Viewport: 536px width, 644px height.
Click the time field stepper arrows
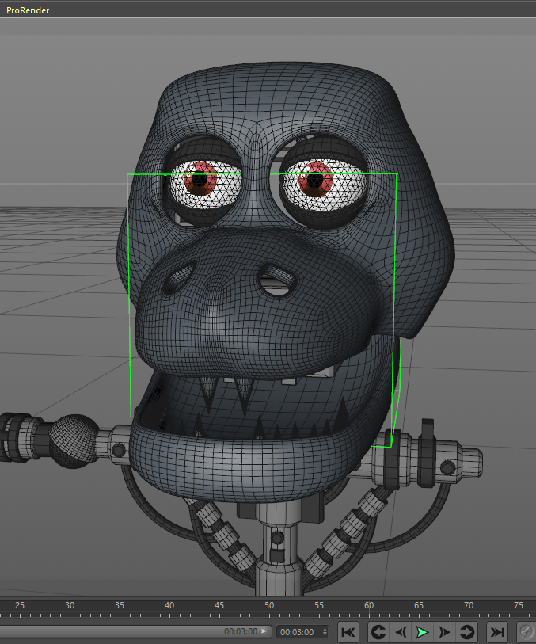pyautogui.click(x=325, y=632)
